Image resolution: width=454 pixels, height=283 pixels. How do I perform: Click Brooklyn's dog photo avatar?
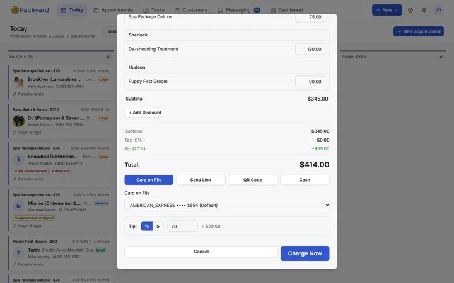point(18,82)
